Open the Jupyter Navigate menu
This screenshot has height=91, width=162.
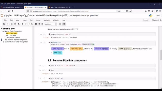click(x=47, y=20)
